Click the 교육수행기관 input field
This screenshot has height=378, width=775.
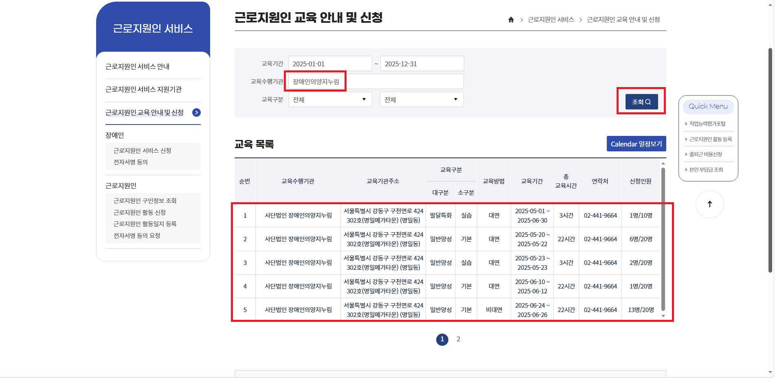[x=375, y=82]
